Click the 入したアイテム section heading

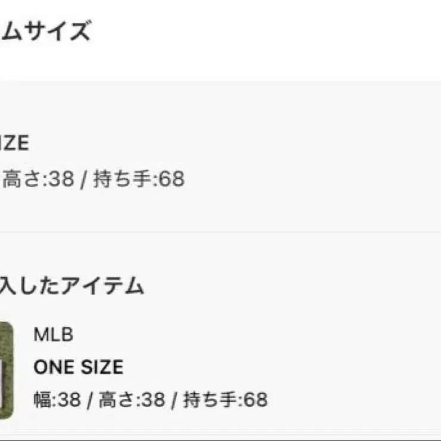pyautogui.click(x=72, y=286)
